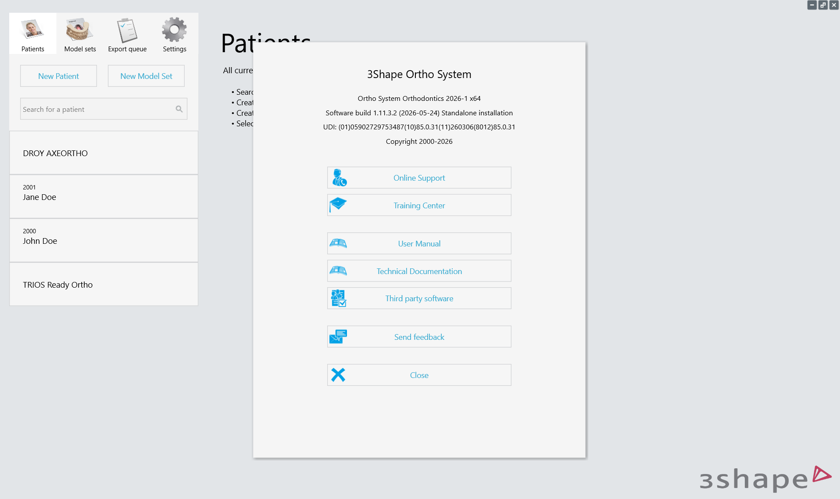Viewport: 840px width, 499px height.
Task: Show Third party software list
Action: pos(419,298)
